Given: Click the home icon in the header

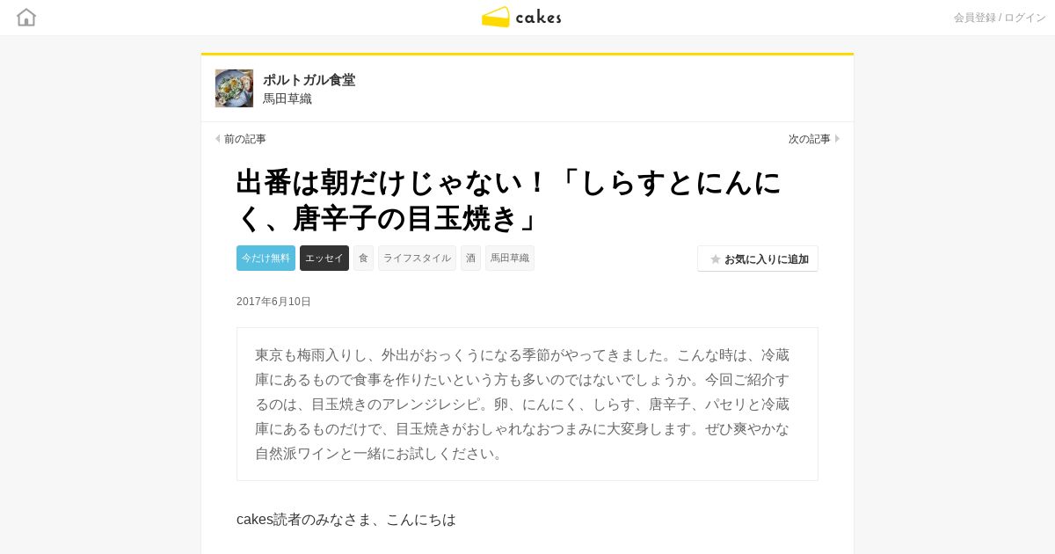Looking at the screenshot, I should click(x=26, y=17).
